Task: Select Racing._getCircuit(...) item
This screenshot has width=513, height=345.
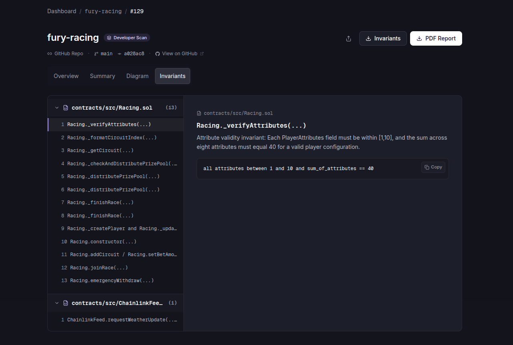Action: click(116, 150)
